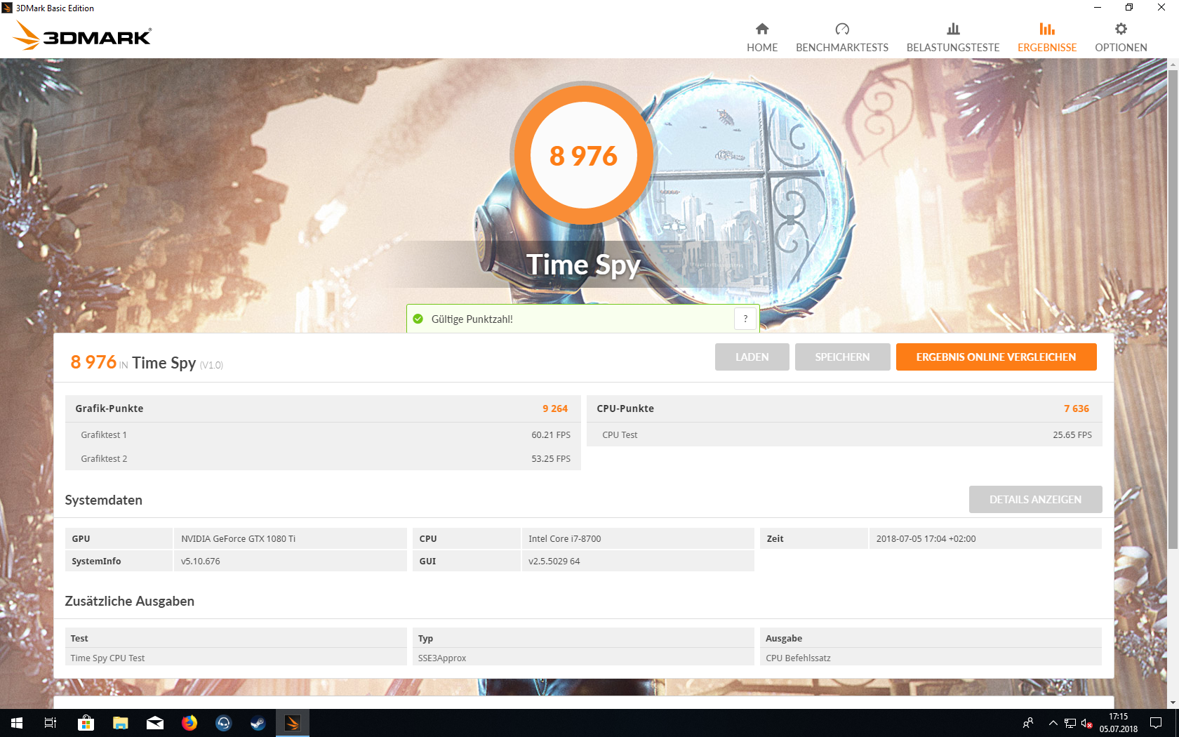Click the SystemInfo version v5.10.676

(201, 561)
